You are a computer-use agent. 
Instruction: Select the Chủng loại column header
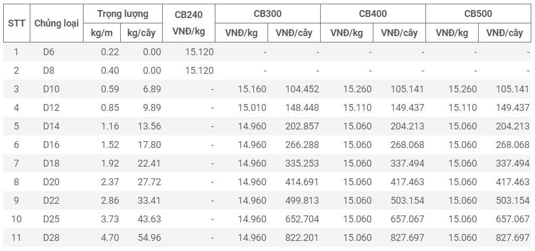tap(57, 23)
